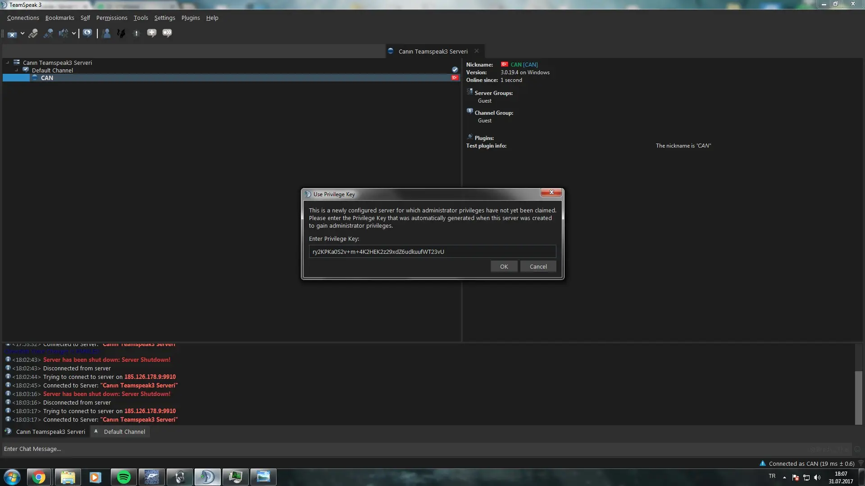Image resolution: width=865 pixels, height=486 pixels.
Task: Click the picture viewer taskbar icon
Action: pos(263,477)
